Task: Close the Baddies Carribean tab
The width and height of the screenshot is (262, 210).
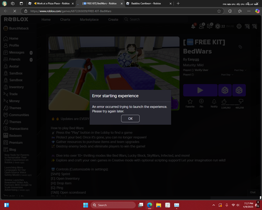Action: pyautogui.click(x=170, y=4)
